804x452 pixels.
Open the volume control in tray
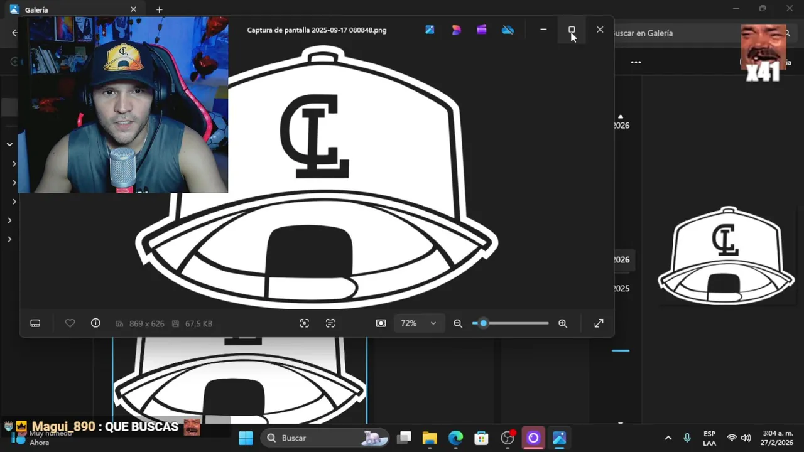746,438
